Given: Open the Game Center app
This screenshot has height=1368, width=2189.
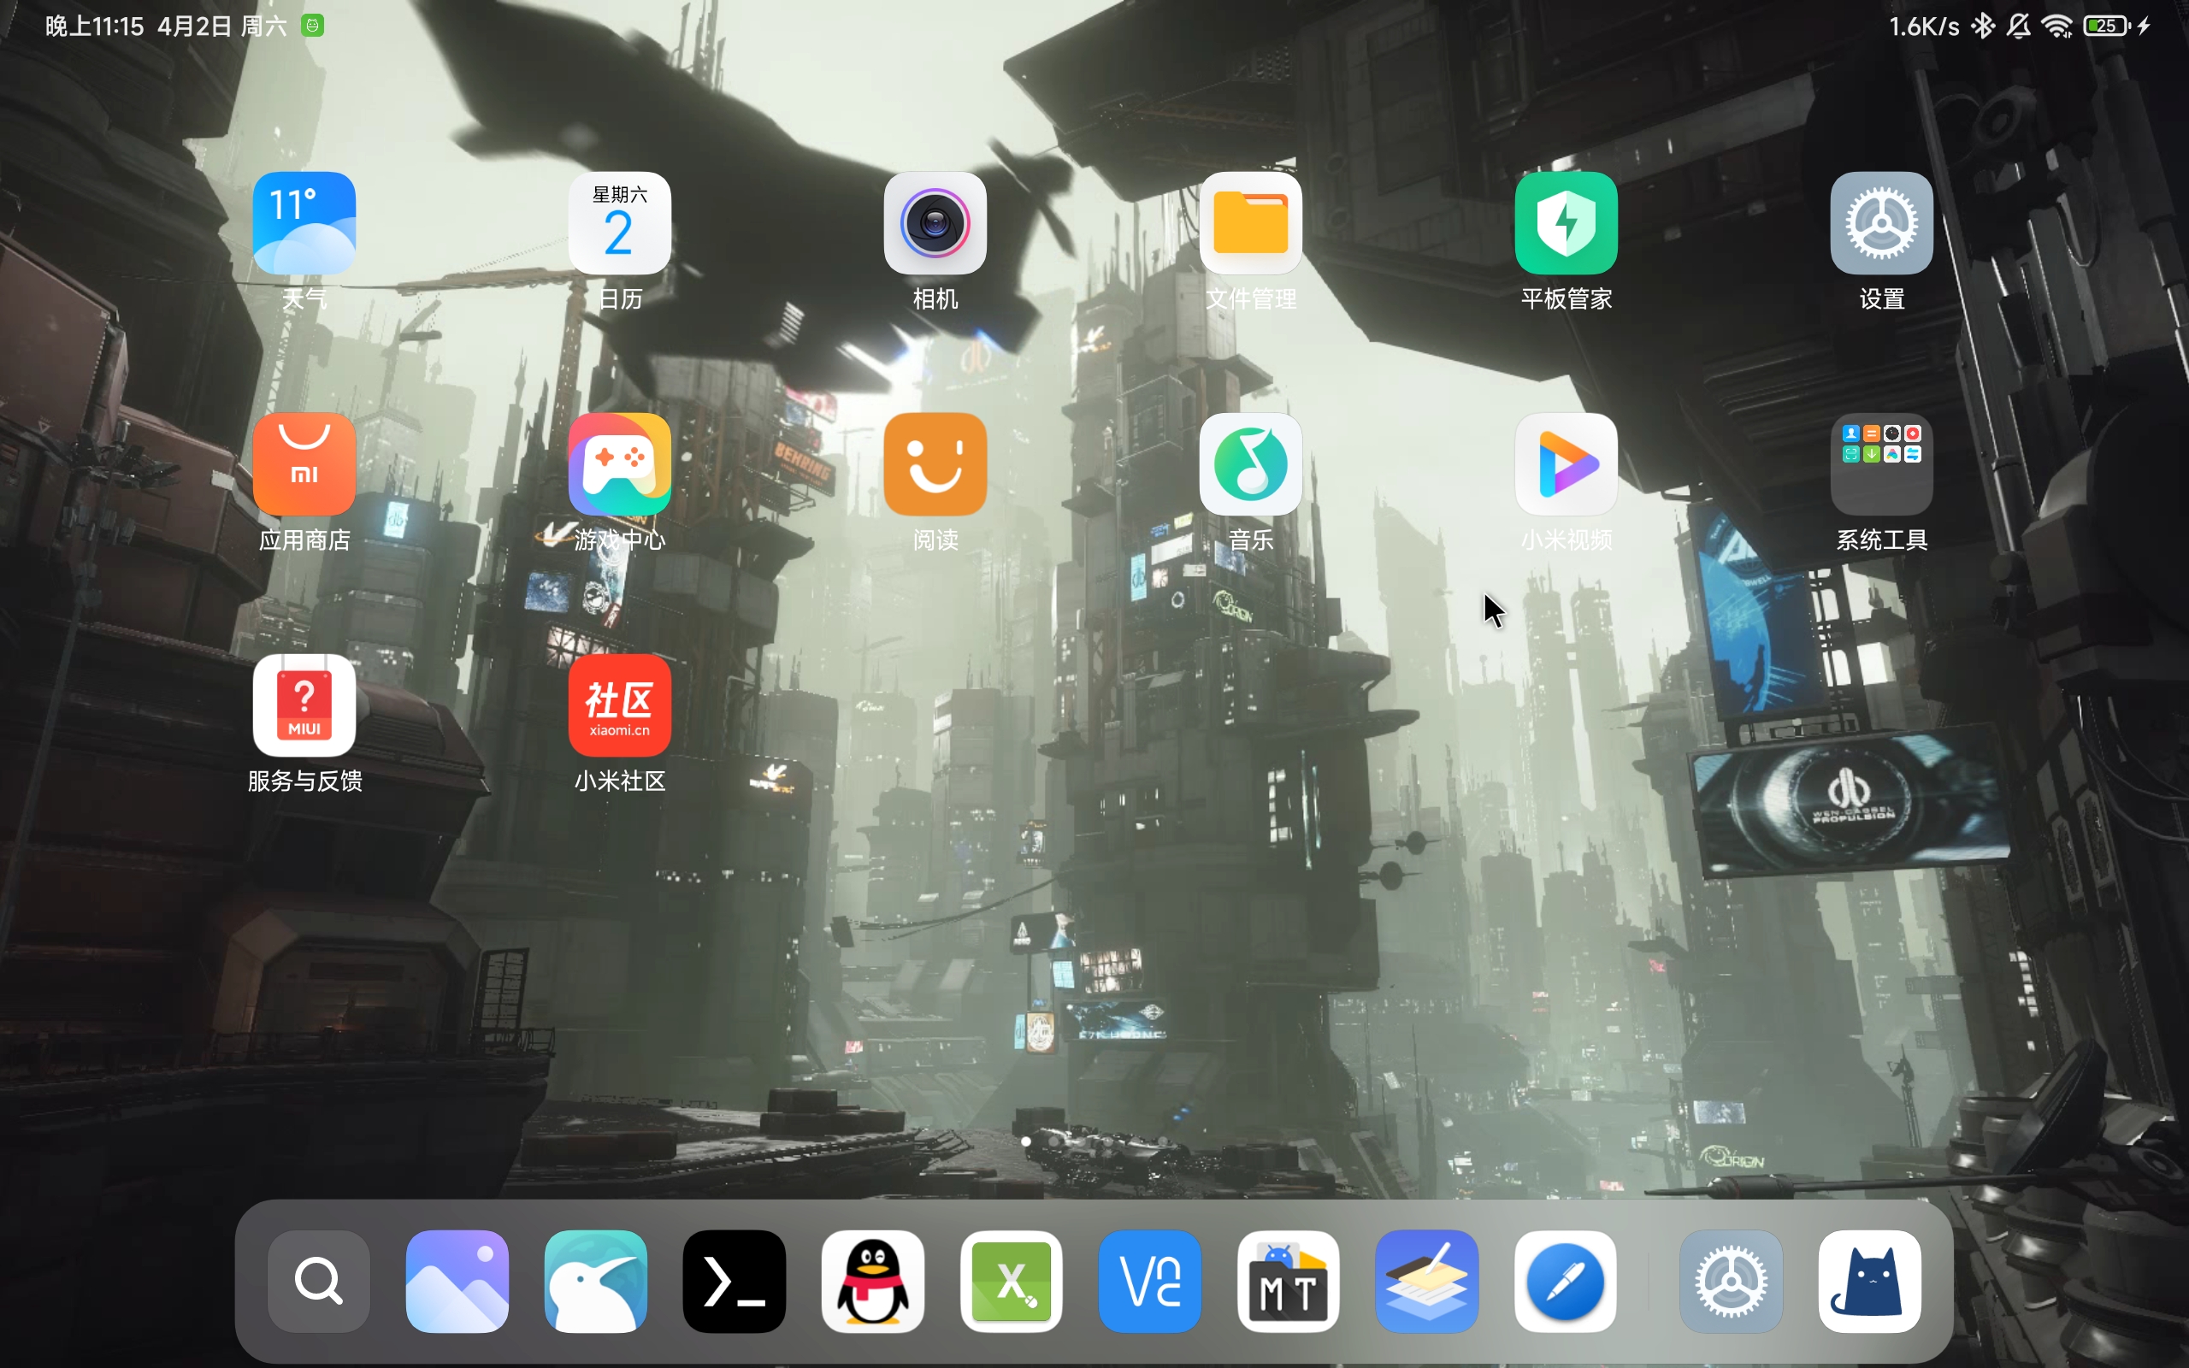Looking at the screenshot, I should coord(620,464).
